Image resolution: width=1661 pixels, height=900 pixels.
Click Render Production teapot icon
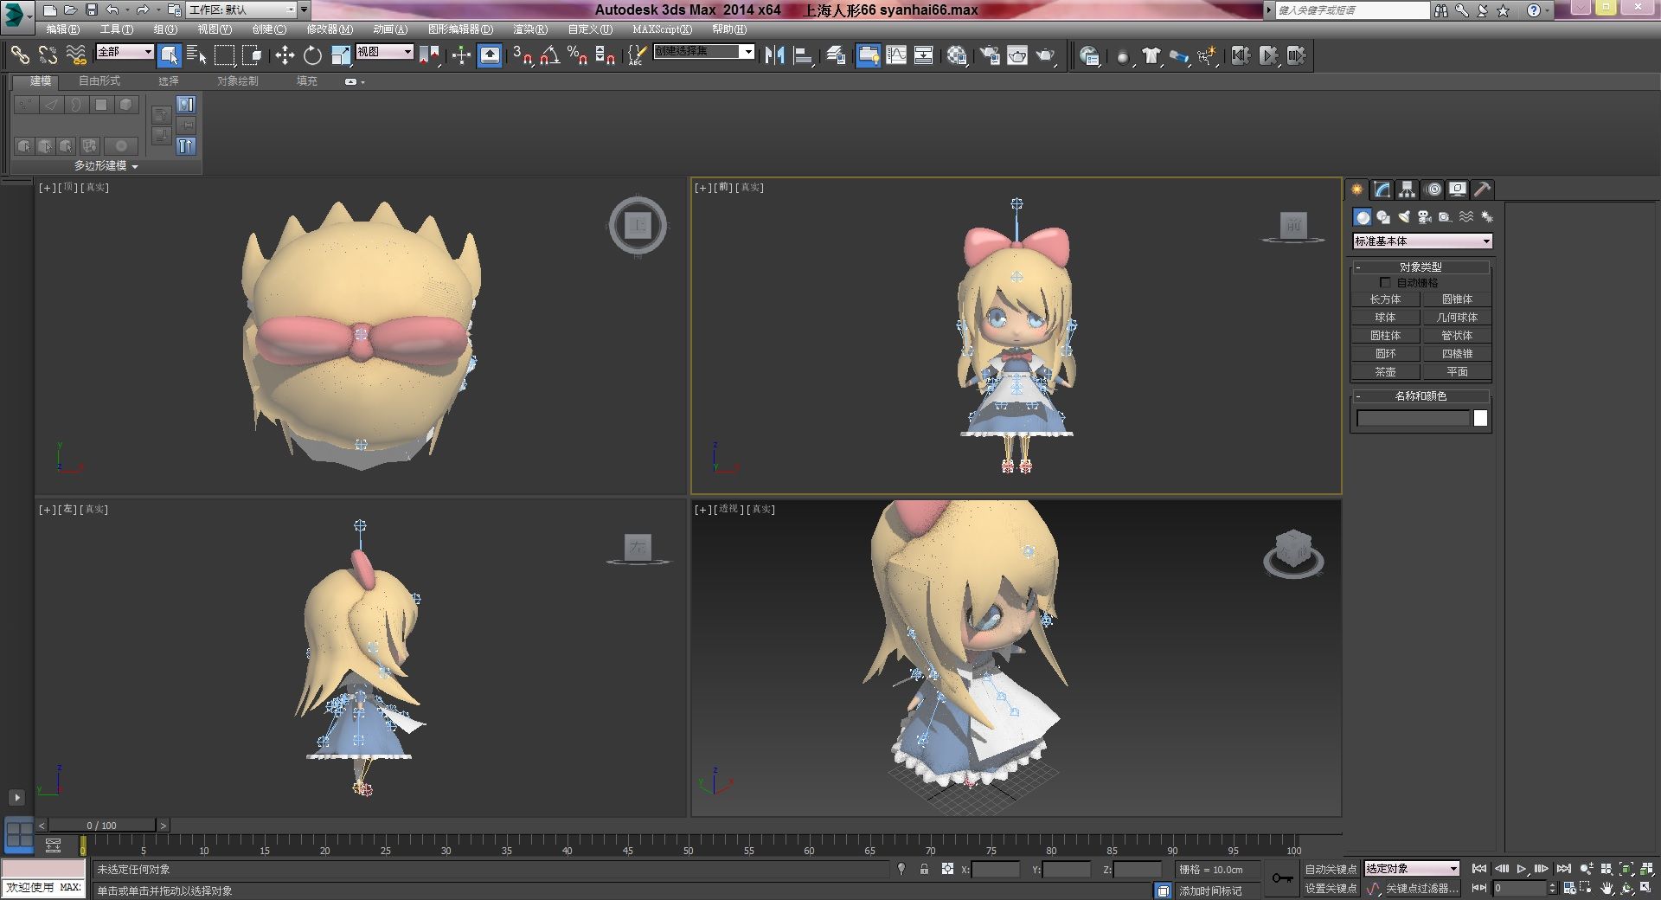pyautogui.click(x=1046, y=55)
